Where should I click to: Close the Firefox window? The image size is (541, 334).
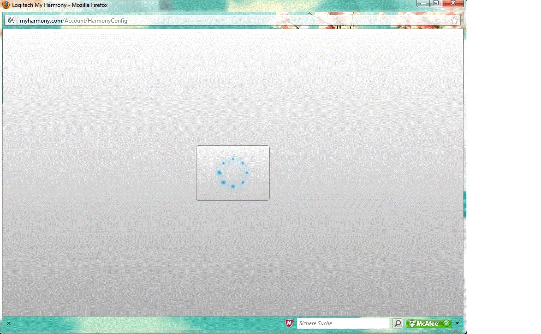(x=453, y=3)
